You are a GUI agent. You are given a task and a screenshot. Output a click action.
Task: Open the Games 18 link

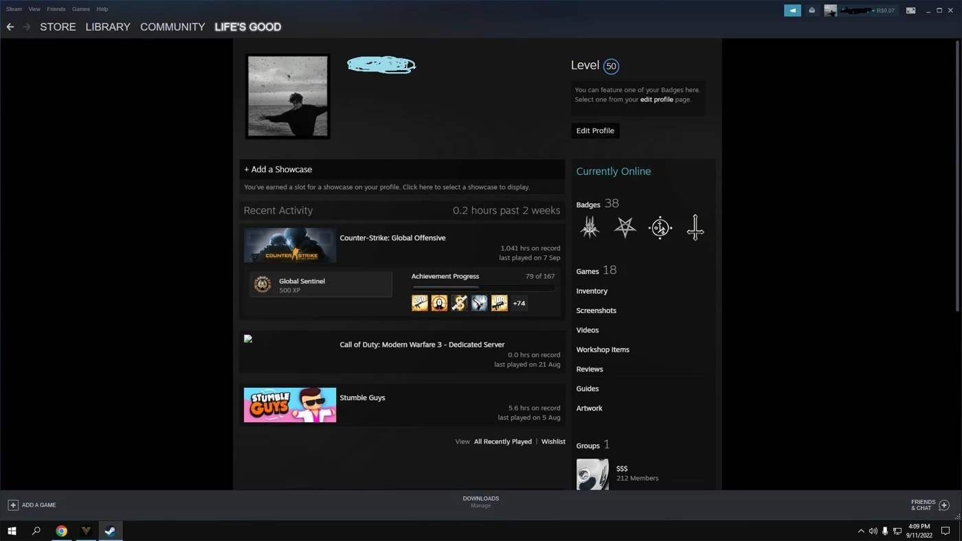[x=596, y=270]
